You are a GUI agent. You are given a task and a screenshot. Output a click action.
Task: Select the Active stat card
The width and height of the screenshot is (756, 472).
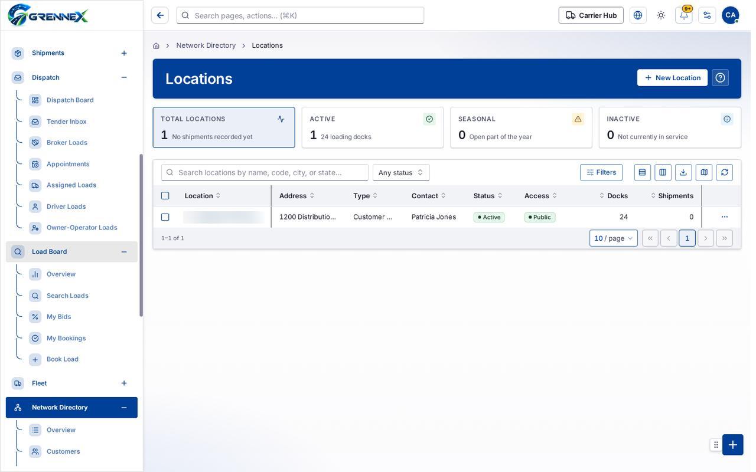point(373,127)
